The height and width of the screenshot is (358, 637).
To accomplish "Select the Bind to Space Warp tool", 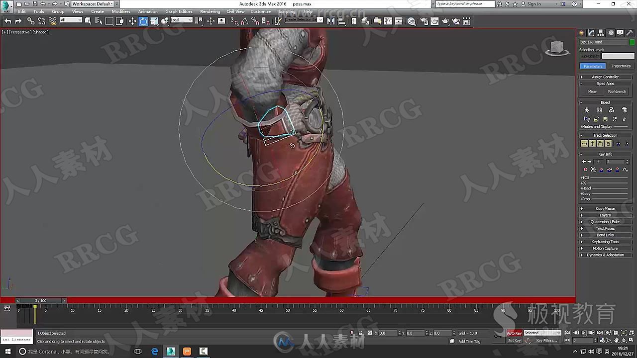I will click(x=52, y=21).
